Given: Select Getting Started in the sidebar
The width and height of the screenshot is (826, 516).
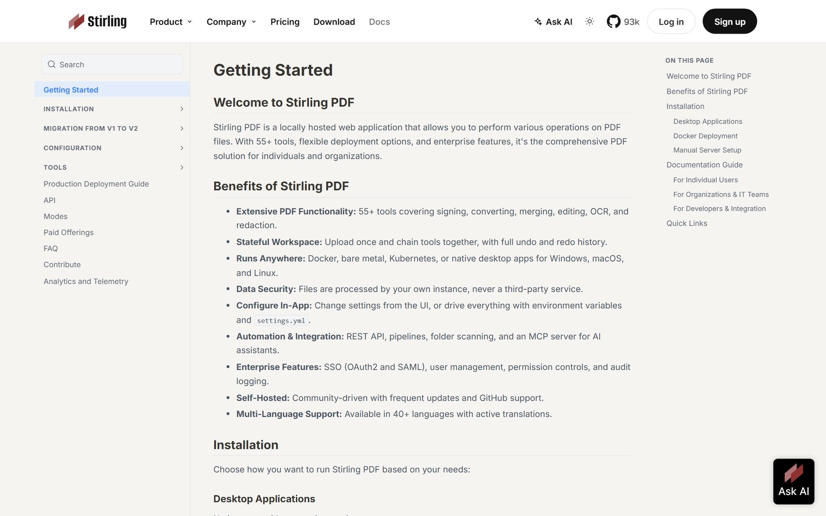Looking at the screenshot, I should point(112,89).
